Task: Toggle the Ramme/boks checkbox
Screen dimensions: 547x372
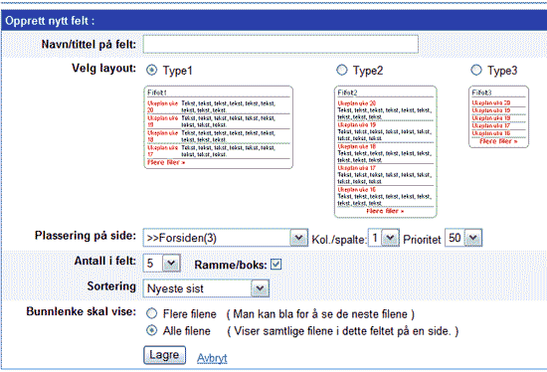Action: click(x=275, y=265)
